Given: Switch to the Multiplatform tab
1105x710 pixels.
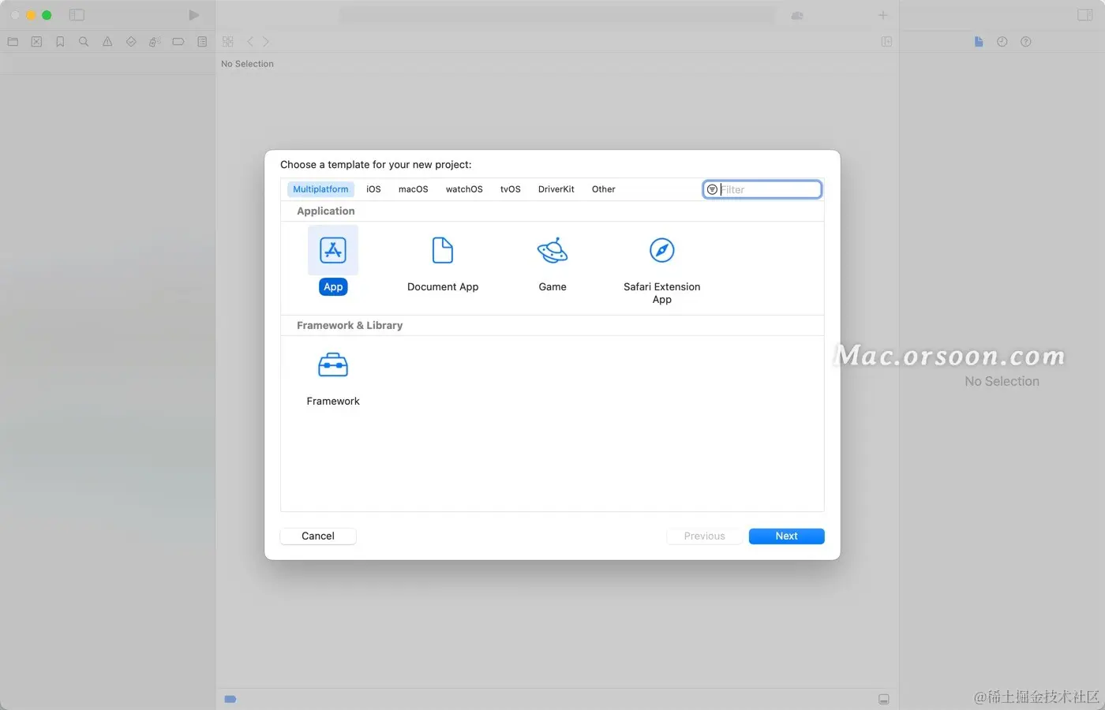Looking at the screenshot, I should 320,189.
